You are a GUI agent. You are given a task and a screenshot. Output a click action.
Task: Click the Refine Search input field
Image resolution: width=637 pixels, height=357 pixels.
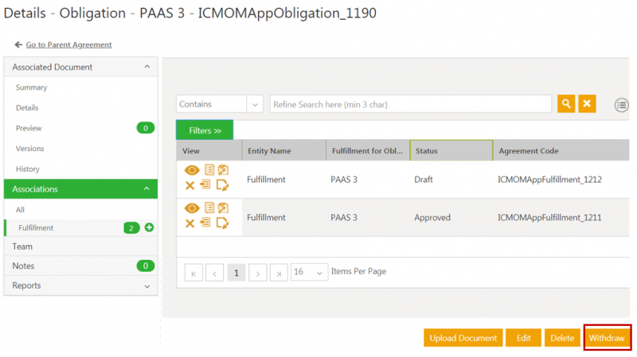(x=410, y=104)
